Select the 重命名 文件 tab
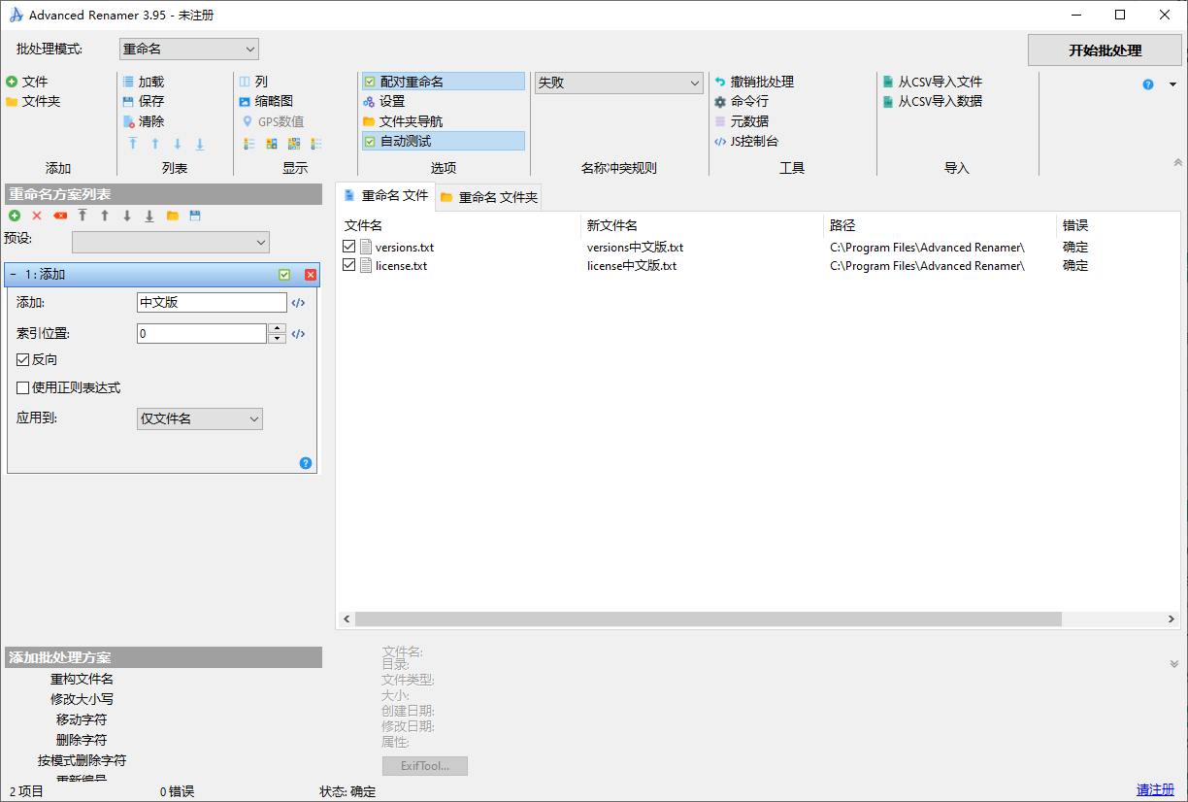This screenshot has width=1188, height=802. click(x=386, y=195)
